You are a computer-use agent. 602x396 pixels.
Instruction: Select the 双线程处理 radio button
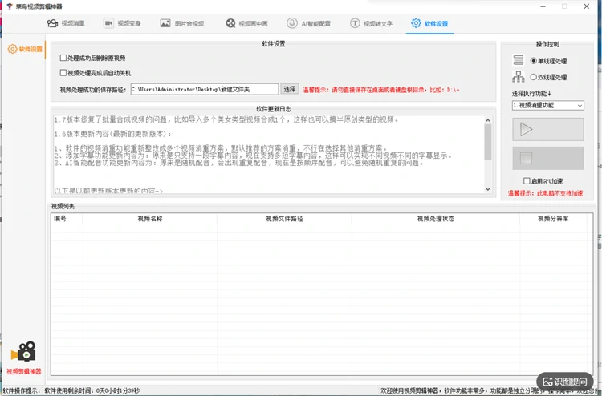point(533,77)
